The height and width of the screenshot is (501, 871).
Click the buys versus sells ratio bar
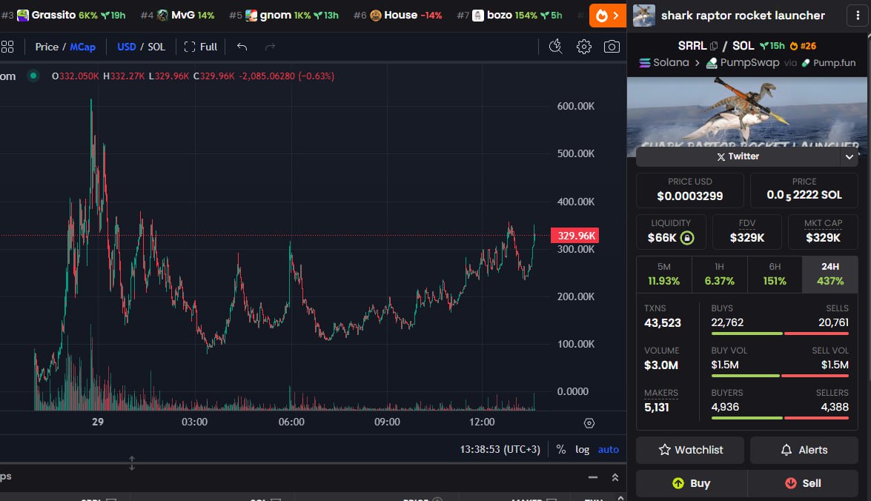pyautogui.click(x=780, y=334)
